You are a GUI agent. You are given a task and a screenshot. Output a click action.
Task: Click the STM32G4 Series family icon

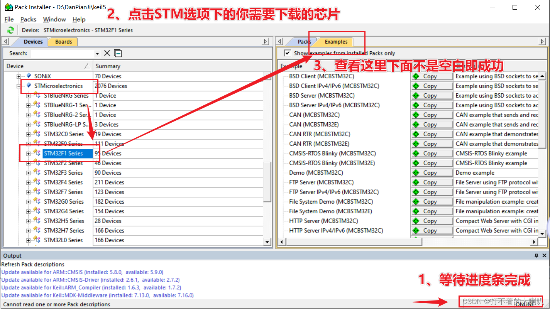(x=37, y=211)
